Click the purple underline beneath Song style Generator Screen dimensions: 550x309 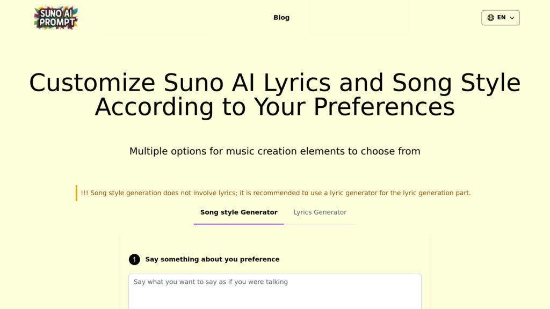(x=238, y=224)
